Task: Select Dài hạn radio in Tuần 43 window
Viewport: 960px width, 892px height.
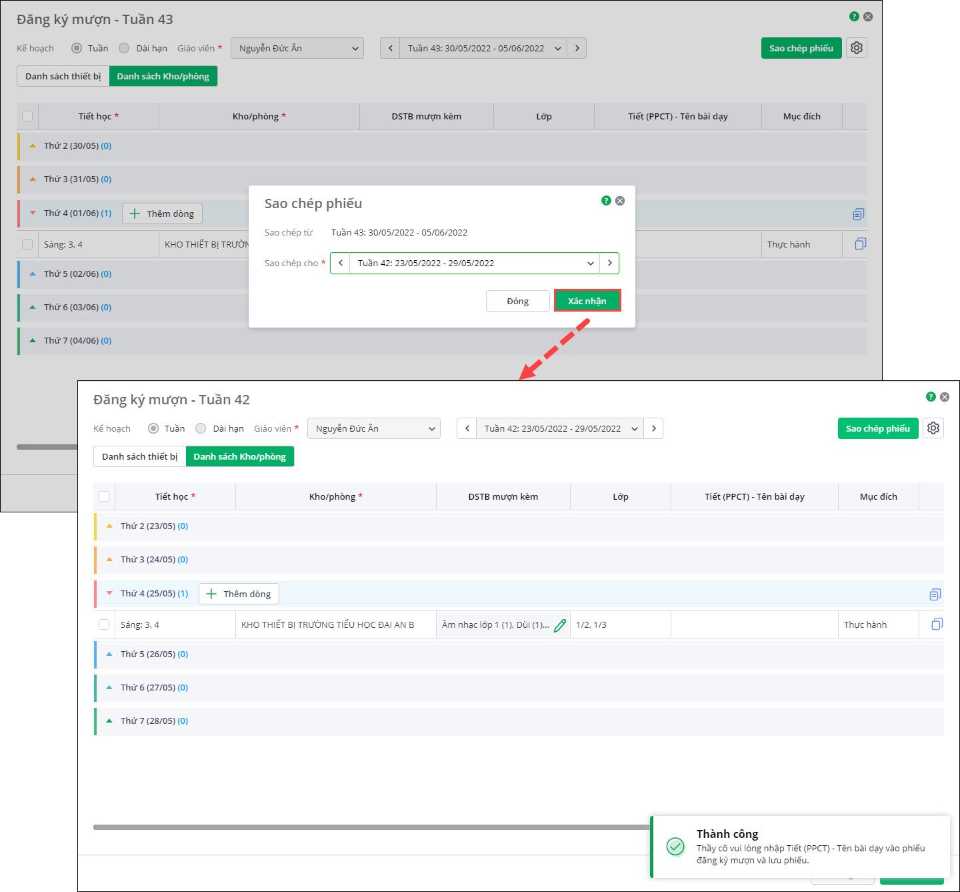Action: [x=124, y=48]
